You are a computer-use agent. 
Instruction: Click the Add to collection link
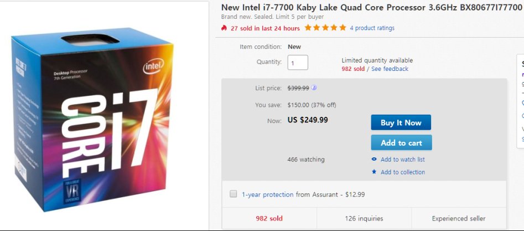(402, 172)
